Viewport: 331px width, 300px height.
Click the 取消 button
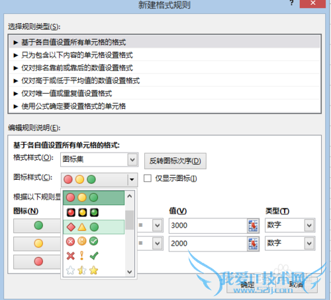coord(296,285)
